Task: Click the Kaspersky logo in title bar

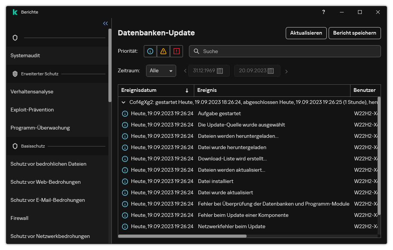Action: [15, 12]
